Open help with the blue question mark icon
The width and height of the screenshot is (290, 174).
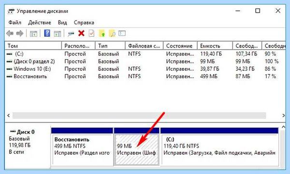click(x=47, y=33)
